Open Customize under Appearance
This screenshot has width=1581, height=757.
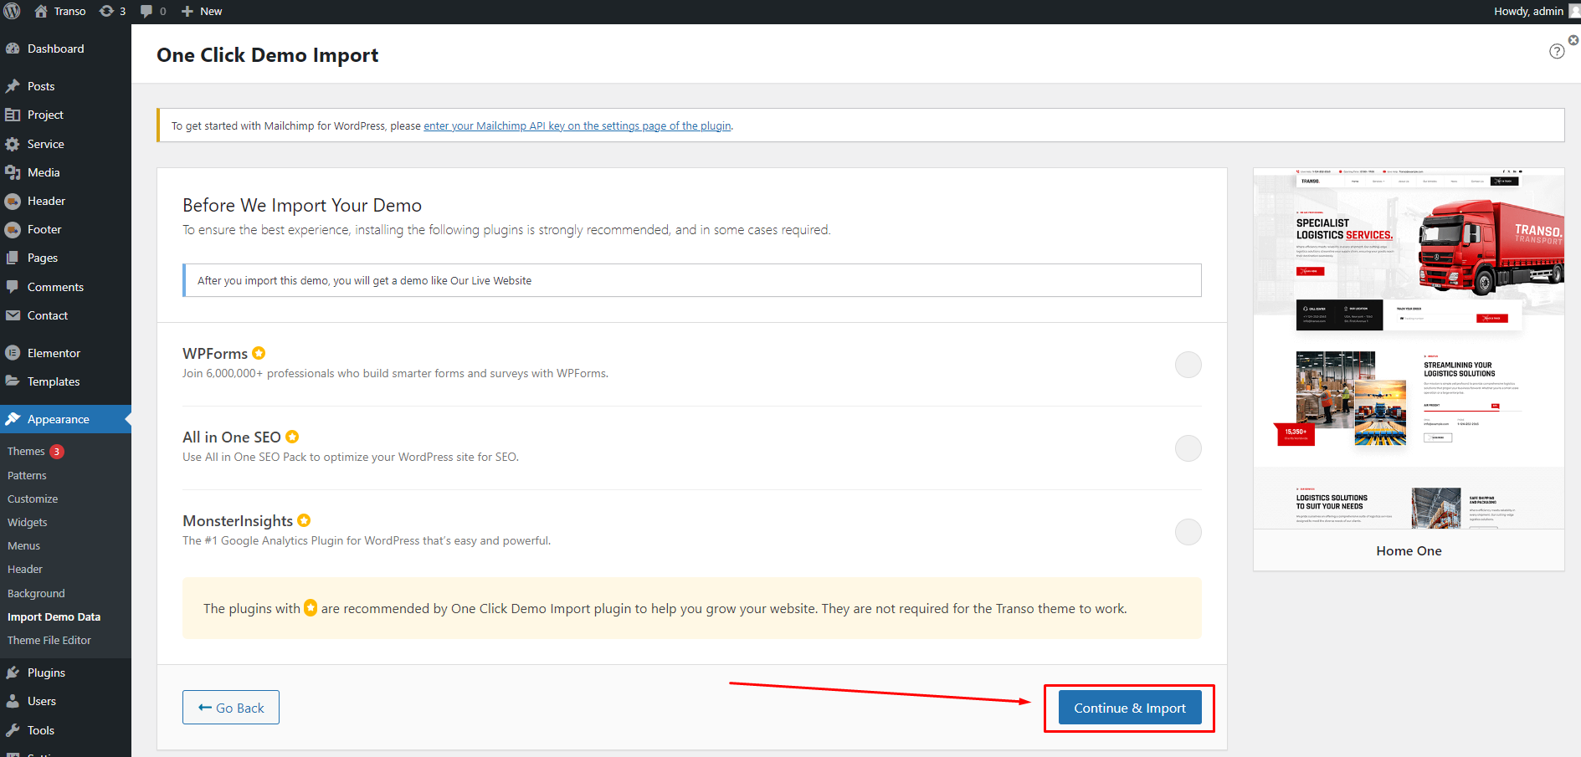coord(33,499)
